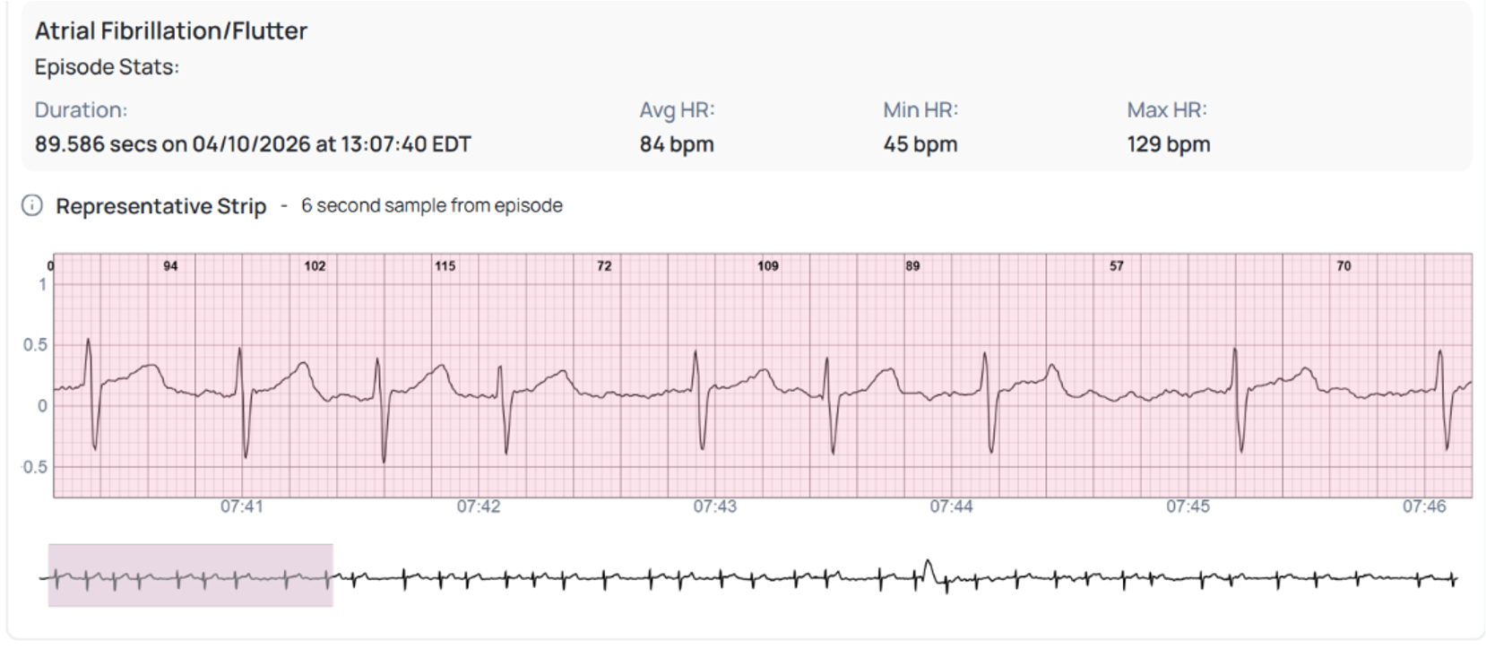Click the 07:46 time label
Screen dimensions: 1486x649
tap(1424, 506)
